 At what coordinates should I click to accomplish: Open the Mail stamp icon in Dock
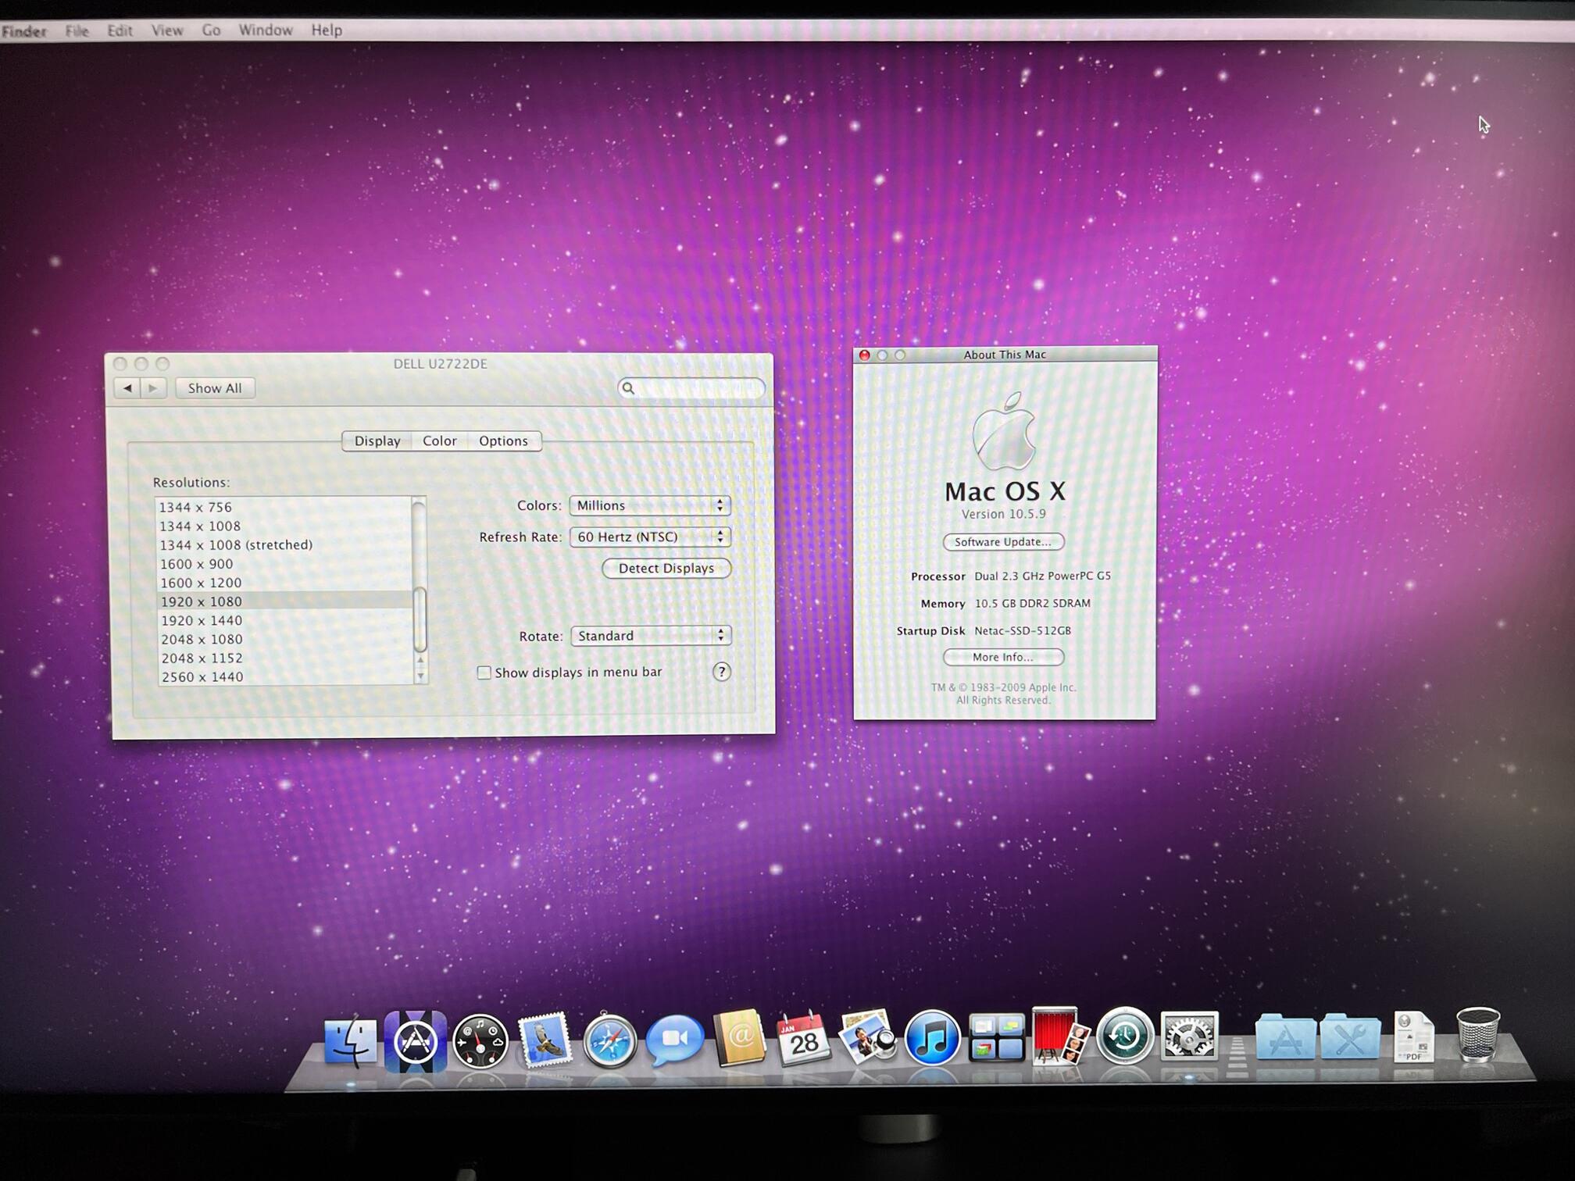pos(545,1040)
